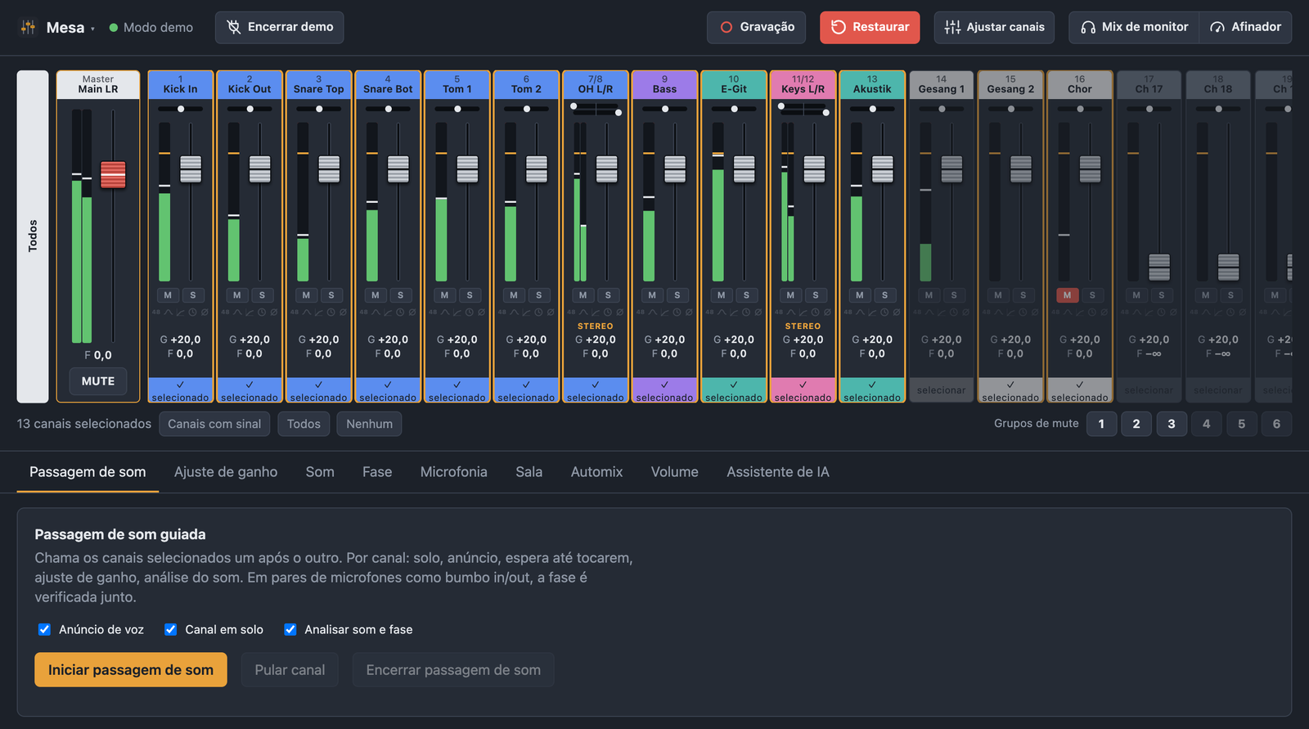The image size is (1309, 729).
Task: Open the EQ curve icon on Gesang 1
Action: point(929,312)
